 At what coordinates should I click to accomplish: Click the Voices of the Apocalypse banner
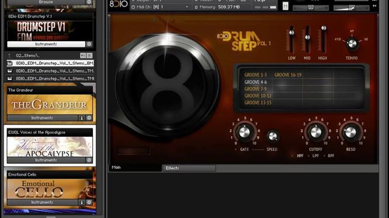pos(50,147)
